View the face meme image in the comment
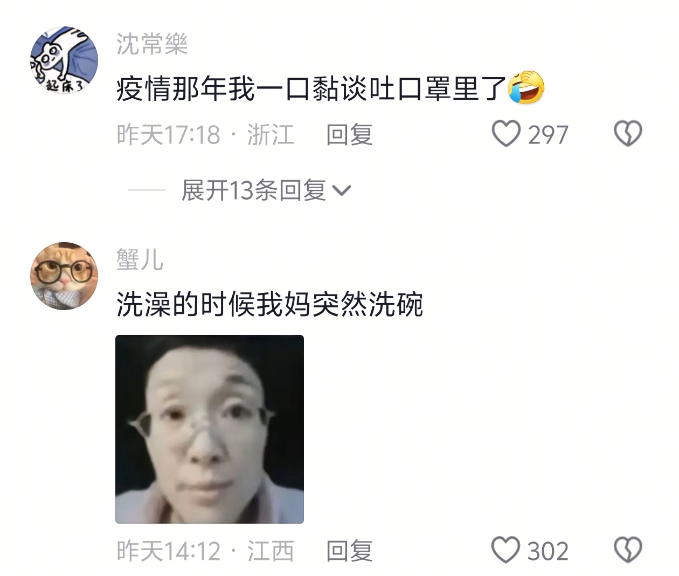 [x=210, y=429]
